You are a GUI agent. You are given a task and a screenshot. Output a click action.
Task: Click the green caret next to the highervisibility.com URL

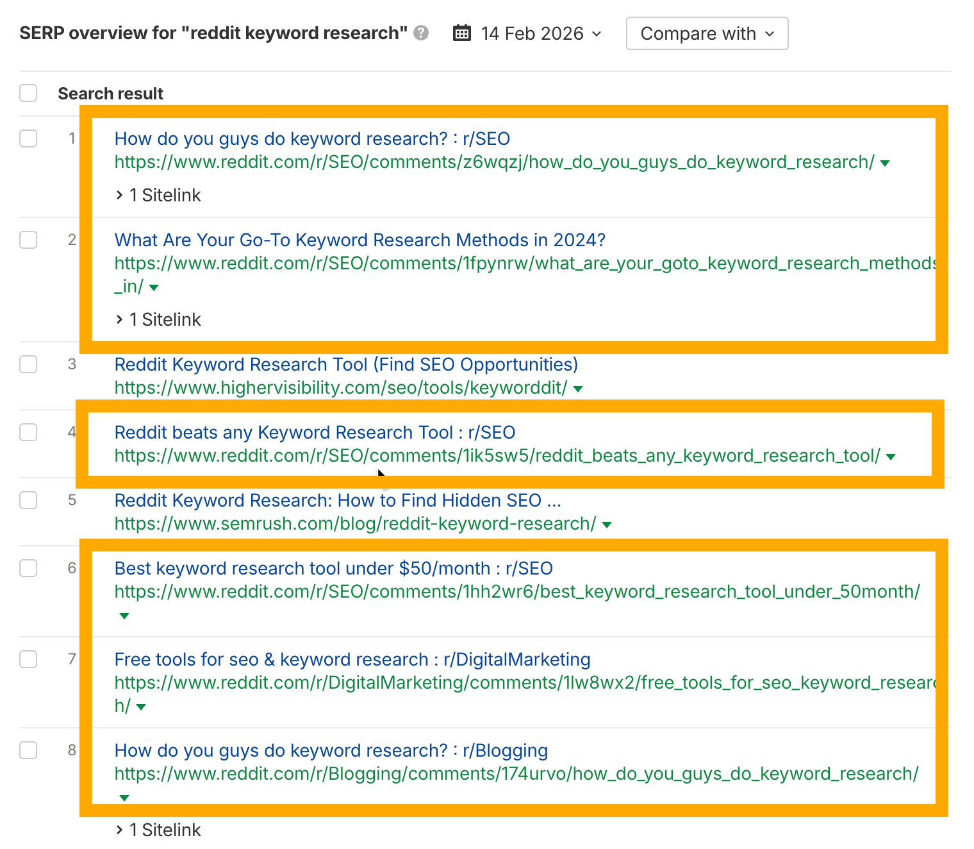[x=577, y=389]
